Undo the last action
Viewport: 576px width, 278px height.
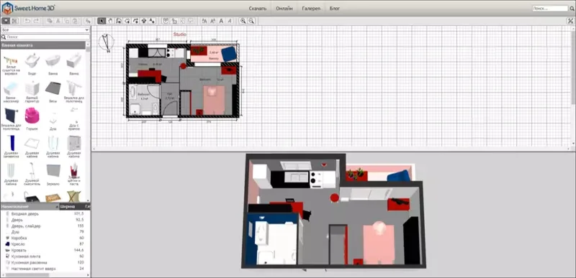[x=27, y=22]
